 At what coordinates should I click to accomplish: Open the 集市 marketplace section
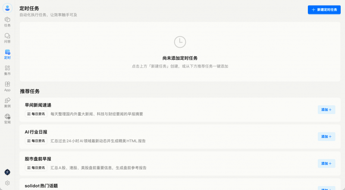pyautogui.click(x=7, y=70)
